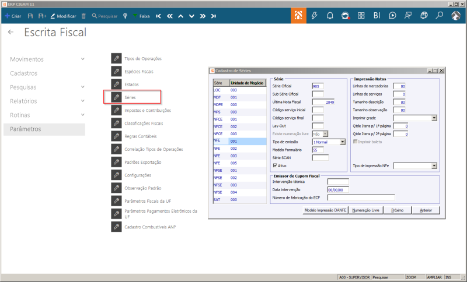Click the Criar toolbar button
This screenshot has height=282, width=467.
[x=13, y=16]
